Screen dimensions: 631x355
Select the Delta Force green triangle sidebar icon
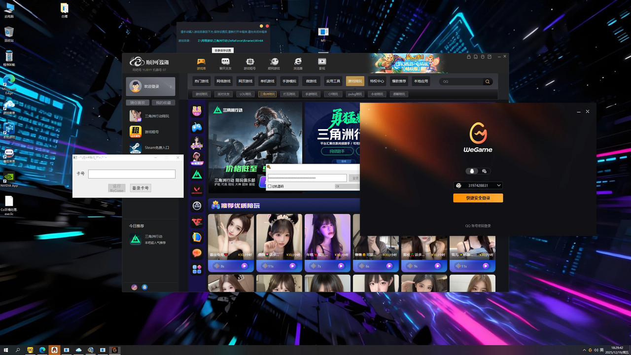click(x=197, y=175)
